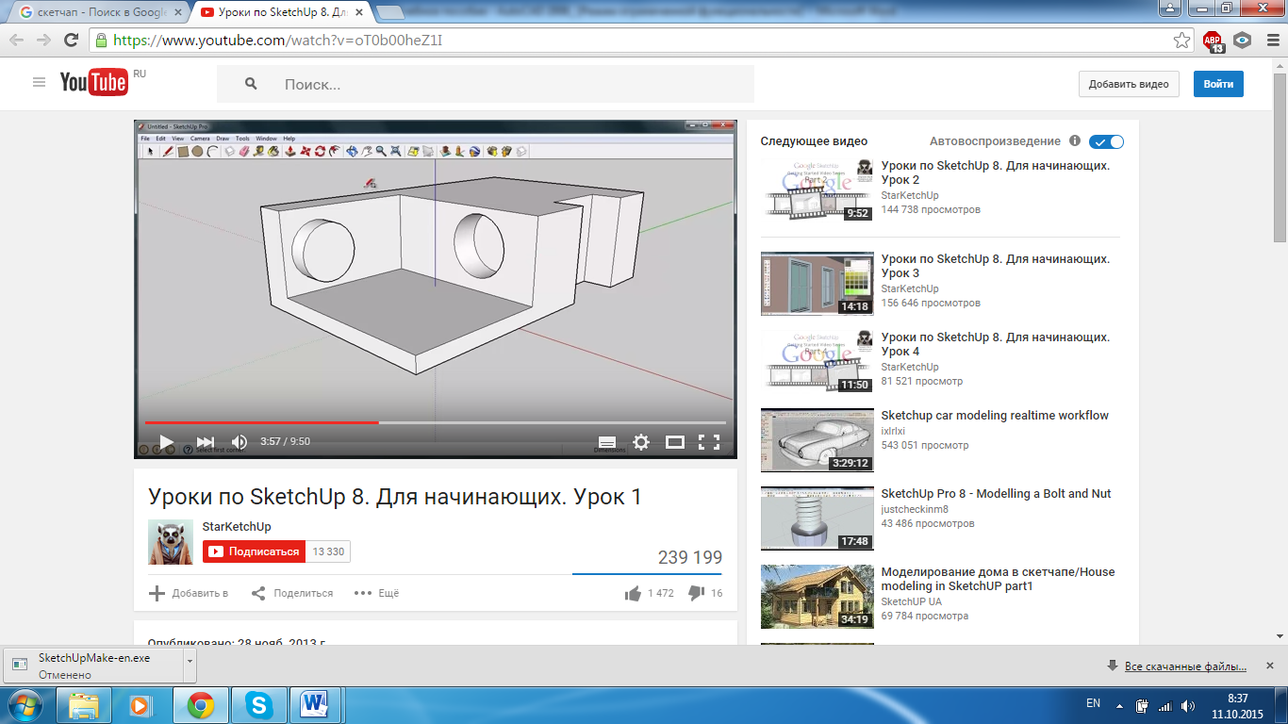Enter full screen video mode
Viewport: 1288px width, 724px height.
click(709, 441)
